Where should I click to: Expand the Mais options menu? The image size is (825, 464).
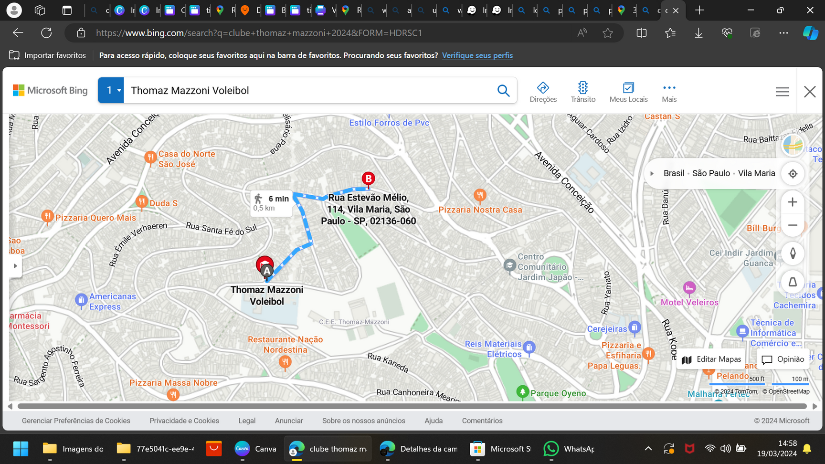coord(669,92)
